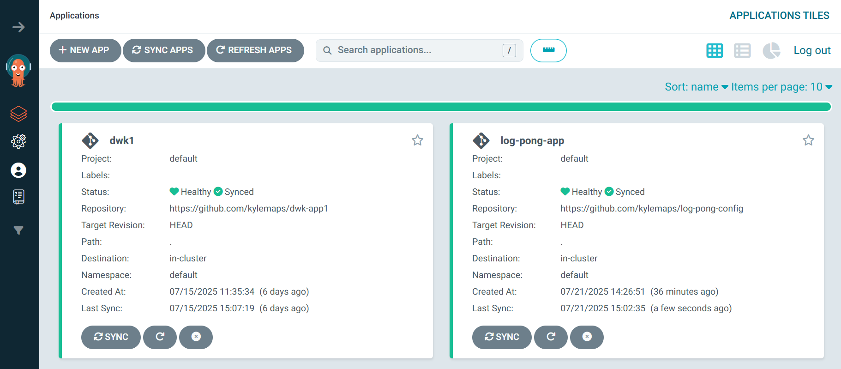Open the Applications layers icon in sidebar
Image resolution: width=841 pixels, height=369 pixels.
pos(18,114)
